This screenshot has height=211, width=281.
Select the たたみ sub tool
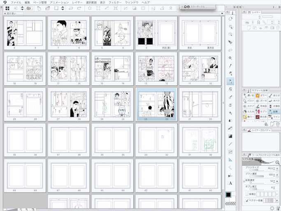(x=248, y=112)
